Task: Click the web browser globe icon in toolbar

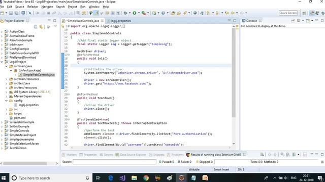Action: 195,13
